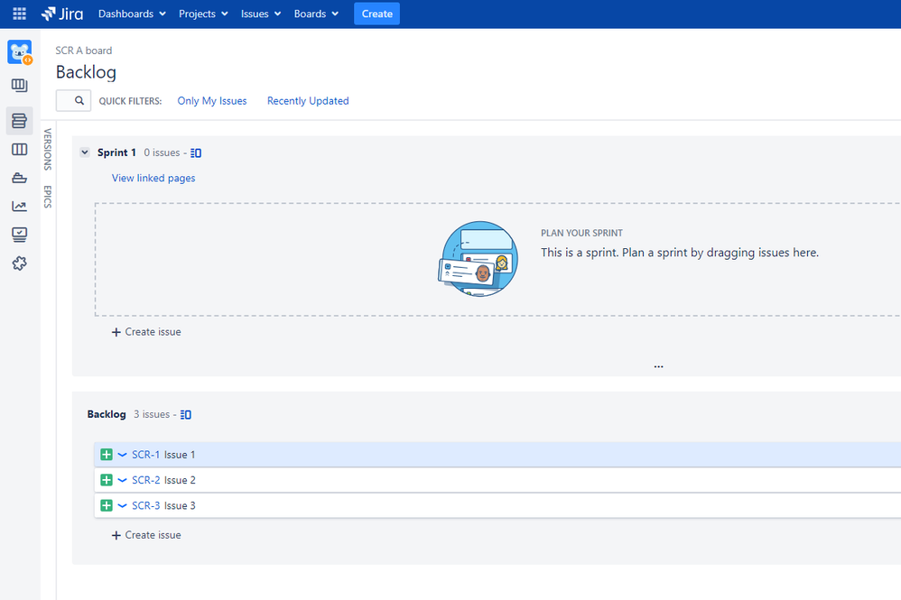901x600 pixels.
Task: Click the priority icon for SCR-1
Action: 123,455
